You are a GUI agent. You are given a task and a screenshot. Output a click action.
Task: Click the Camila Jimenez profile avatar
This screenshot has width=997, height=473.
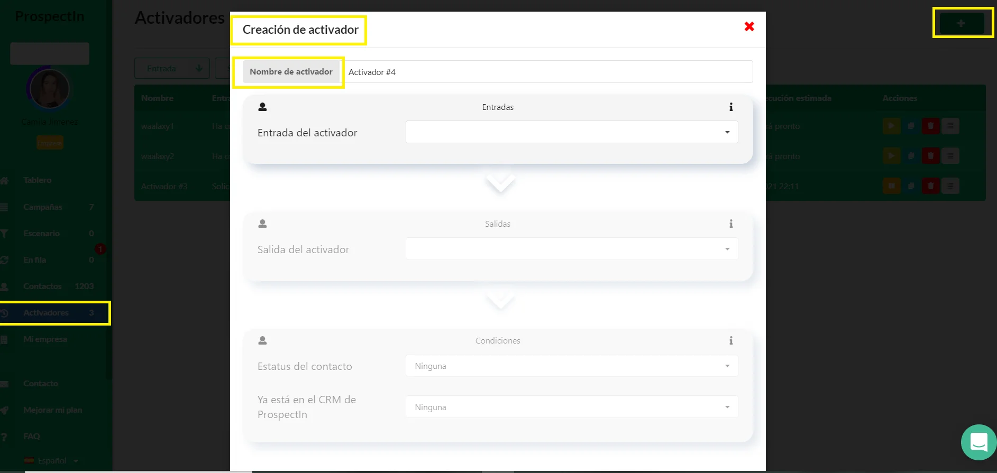[x=49, y=89]
